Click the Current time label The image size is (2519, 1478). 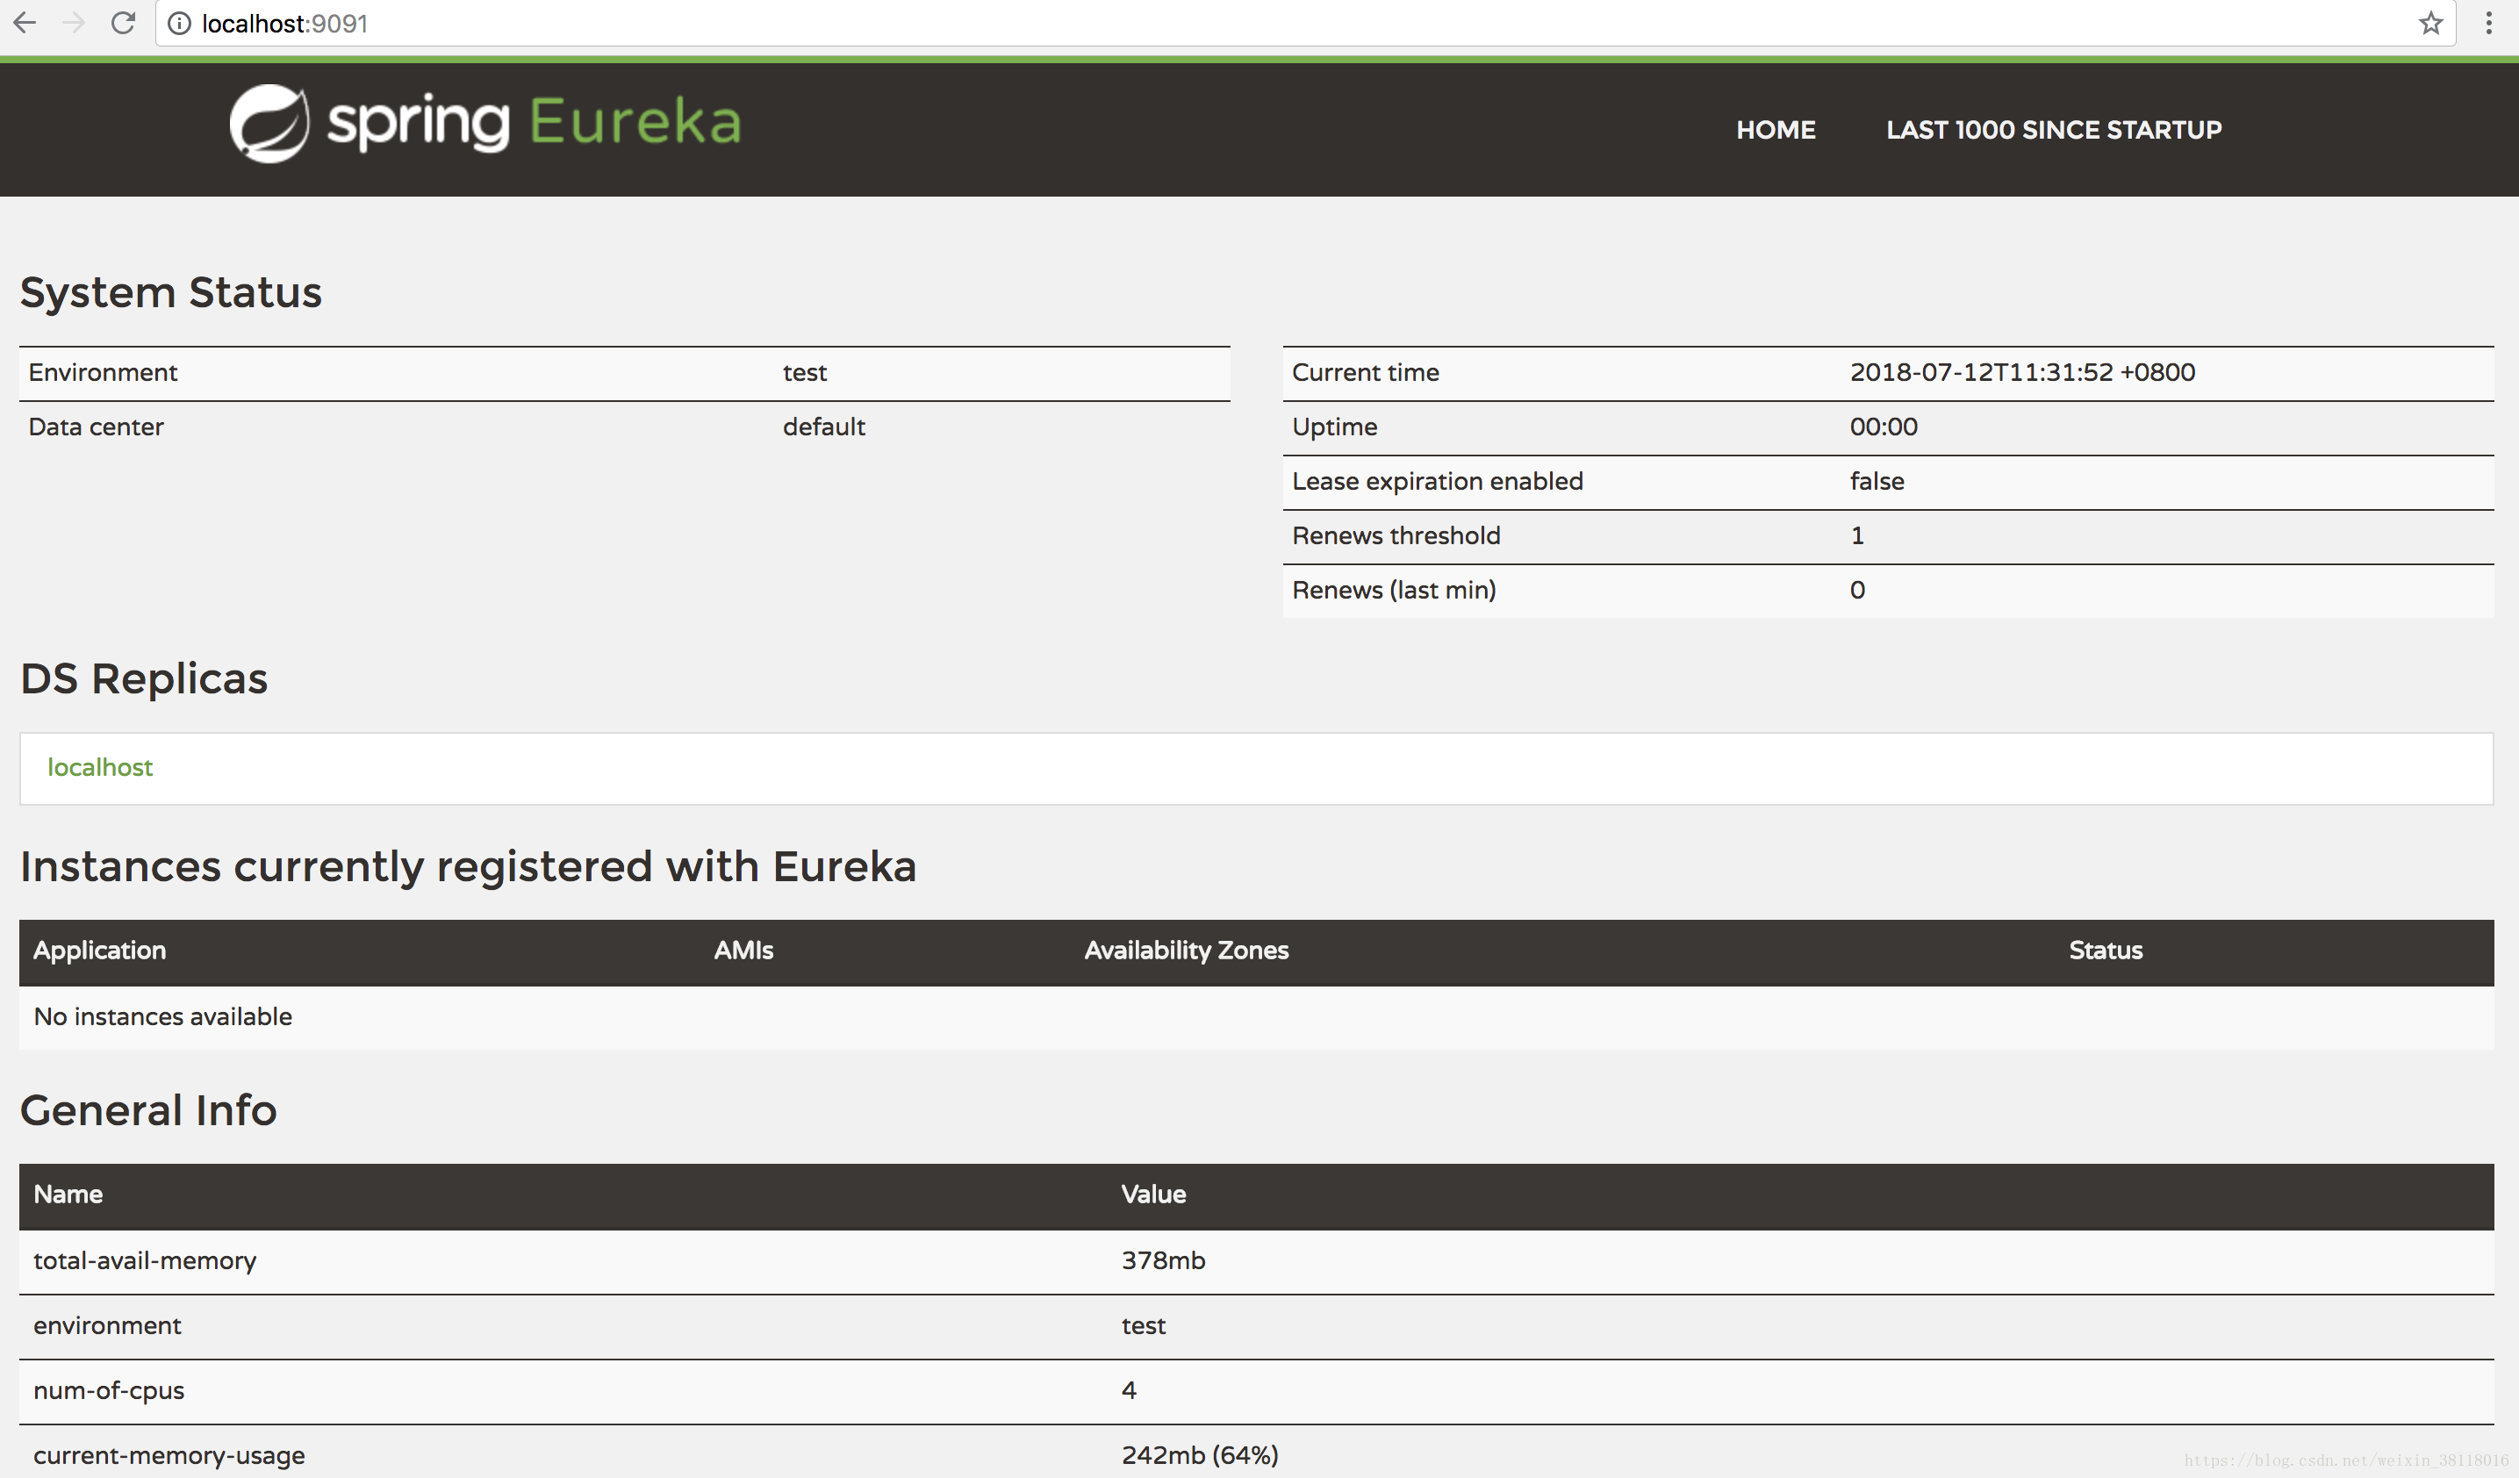[x=1365, y=372]
